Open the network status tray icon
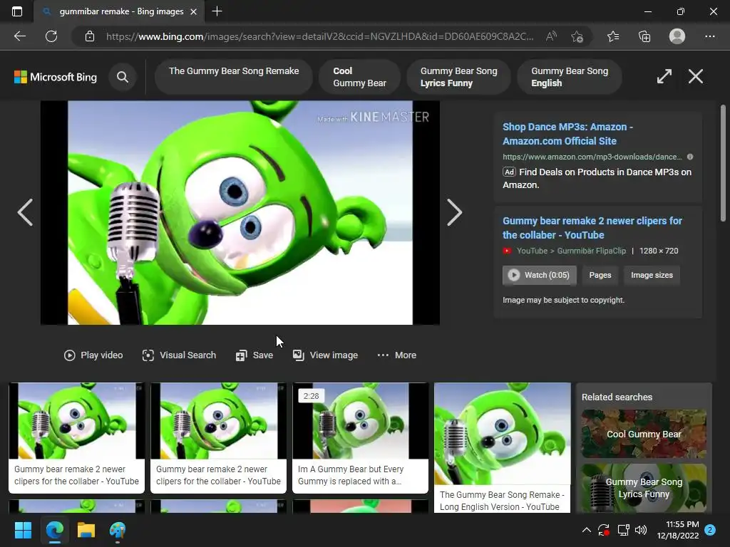730x547 pixels. [x=623, y=530]
